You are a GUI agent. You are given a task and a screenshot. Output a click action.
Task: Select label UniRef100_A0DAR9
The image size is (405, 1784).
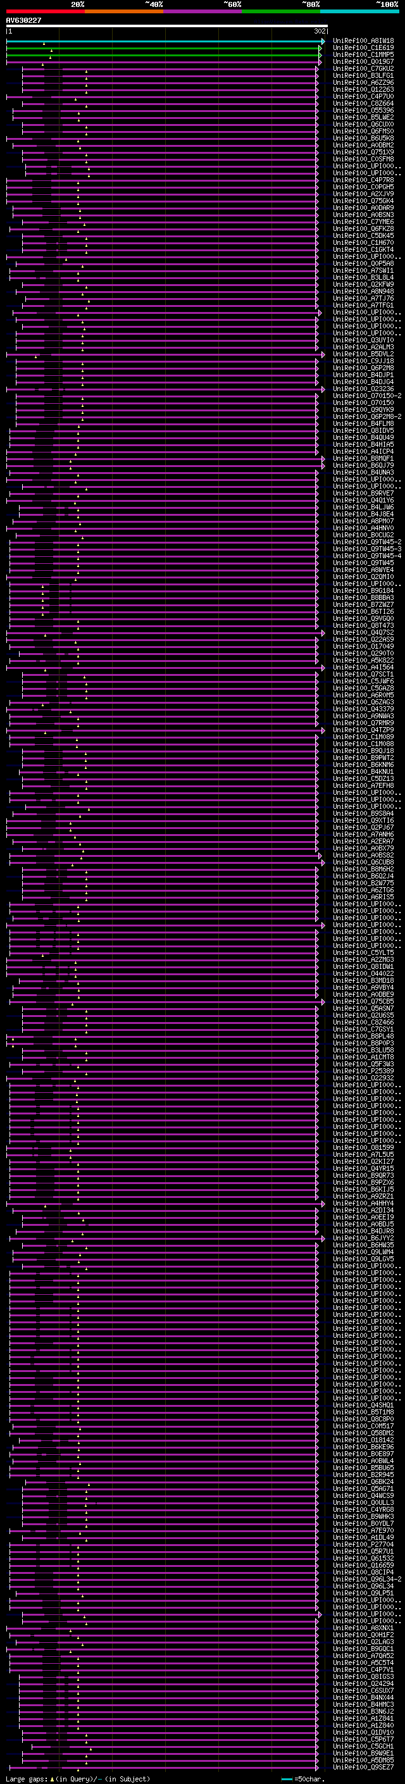(363, 208)
